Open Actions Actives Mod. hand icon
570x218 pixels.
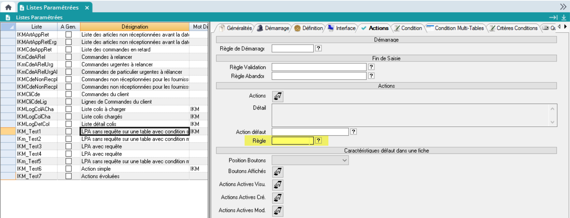point(278,211)
